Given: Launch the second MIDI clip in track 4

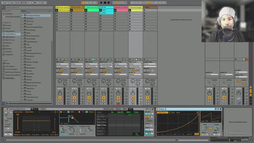Looking at the screenshot, I should click(100, 13).
